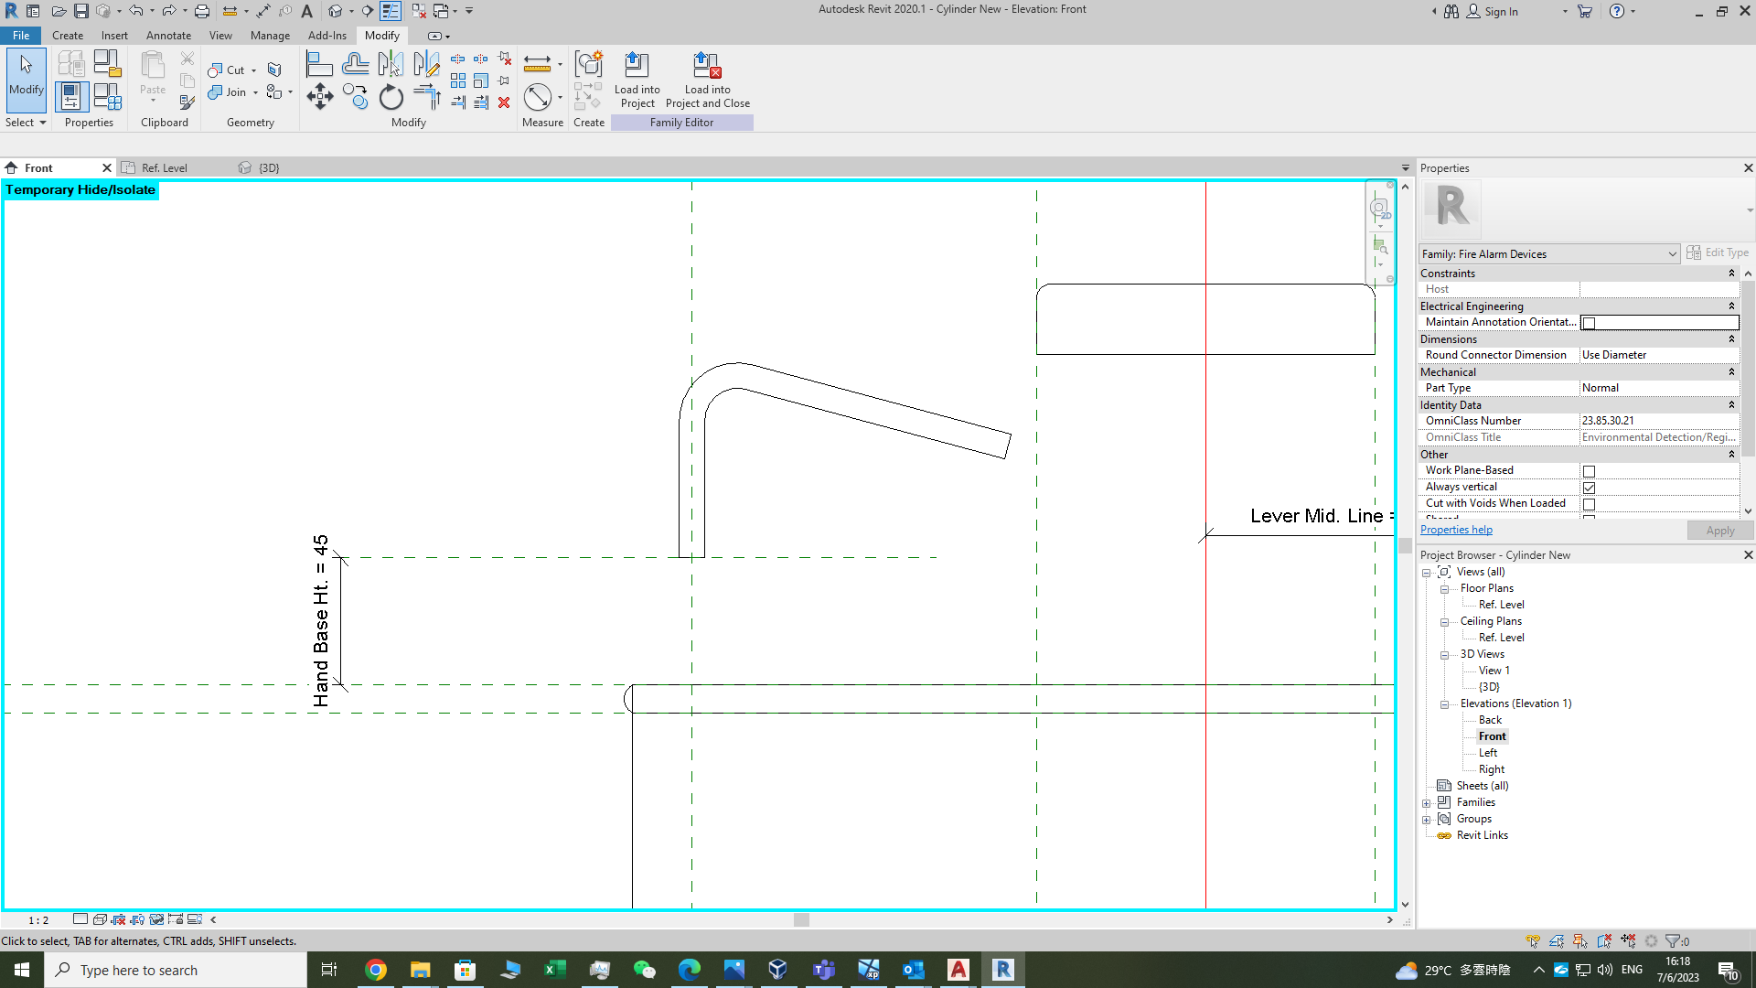This screenshot has height=988, width=1756.
Task: Select the Rotate tool
Action: [x=391, y=96]
